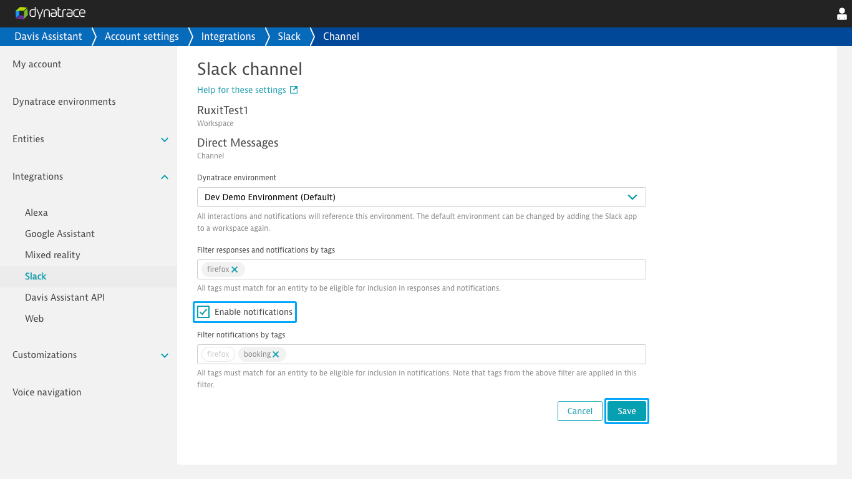Viewport: 852px width, 479px height.
Task: Cancel the channel changes
Action: click(580, 411)
